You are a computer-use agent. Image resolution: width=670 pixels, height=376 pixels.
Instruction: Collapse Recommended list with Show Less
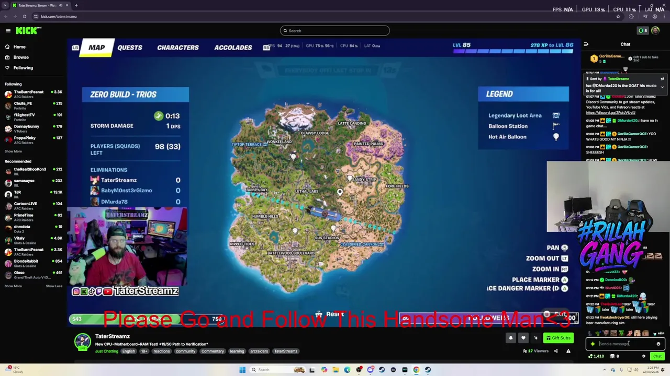[54, 286]
